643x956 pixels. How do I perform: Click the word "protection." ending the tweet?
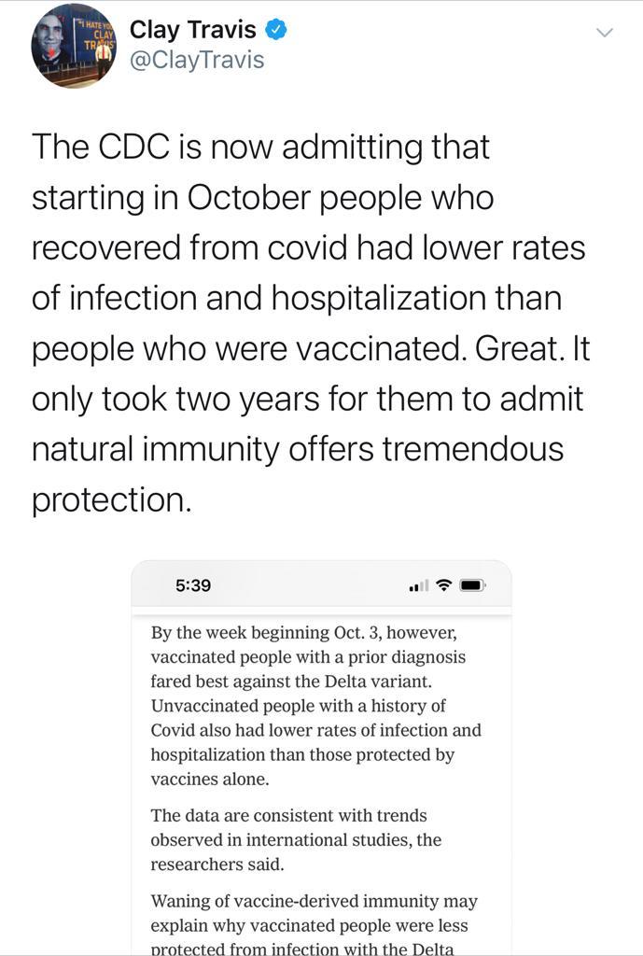111,499
